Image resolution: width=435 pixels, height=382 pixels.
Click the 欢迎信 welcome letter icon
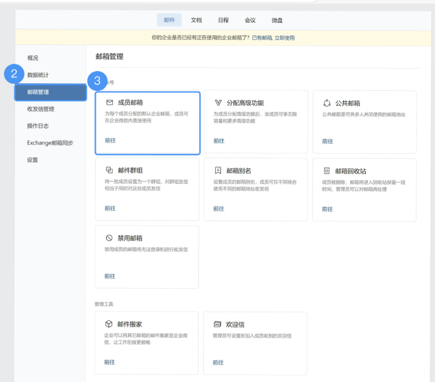[217, 324]
